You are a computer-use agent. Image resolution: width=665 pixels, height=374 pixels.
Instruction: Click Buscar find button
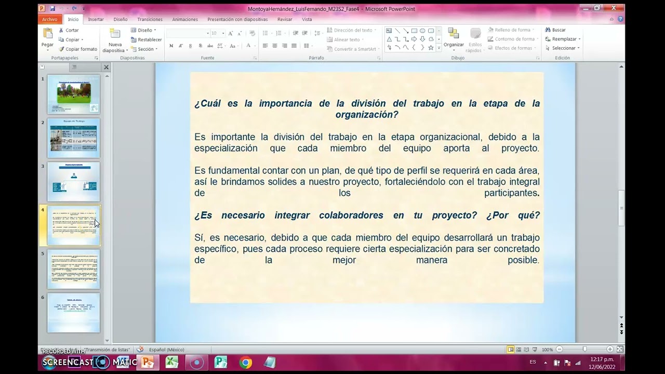click(556, 30)
